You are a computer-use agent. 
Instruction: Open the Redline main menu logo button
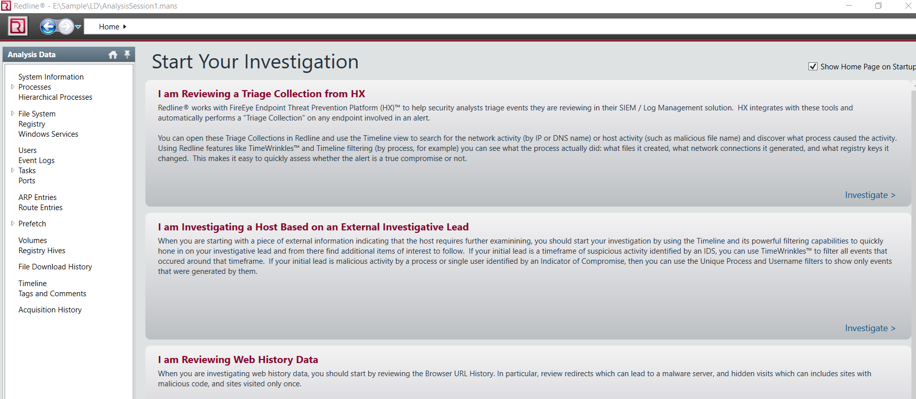pyautogui.click(x=18, y=26)
